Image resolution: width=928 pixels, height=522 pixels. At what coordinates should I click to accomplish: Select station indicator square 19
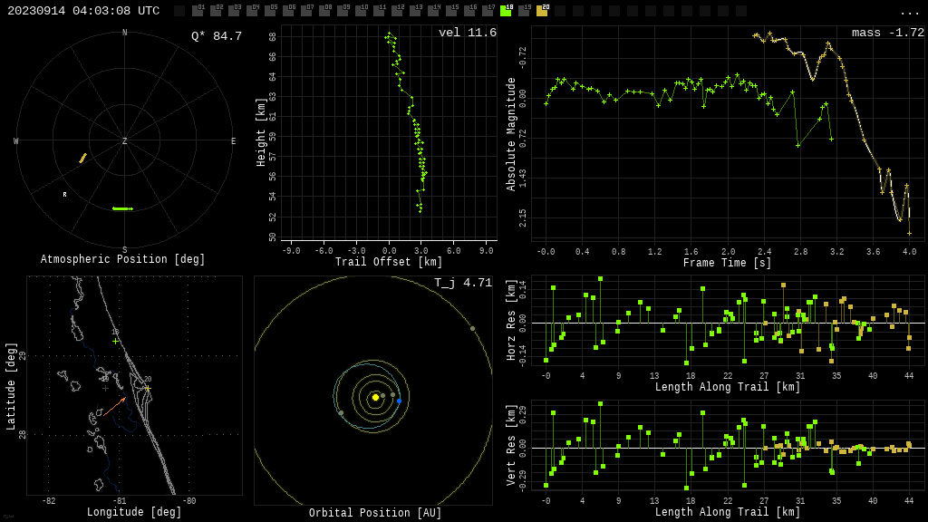click(x=525, y=11)
